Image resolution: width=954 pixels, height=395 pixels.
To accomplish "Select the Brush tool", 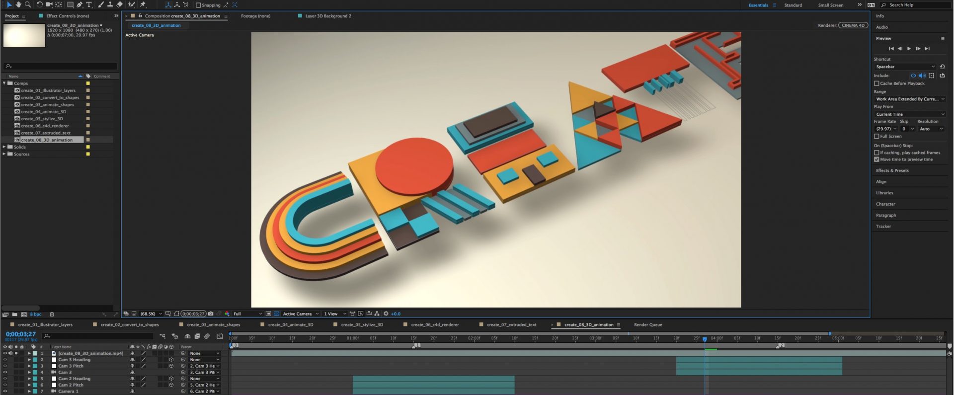I will pos(101,4).
